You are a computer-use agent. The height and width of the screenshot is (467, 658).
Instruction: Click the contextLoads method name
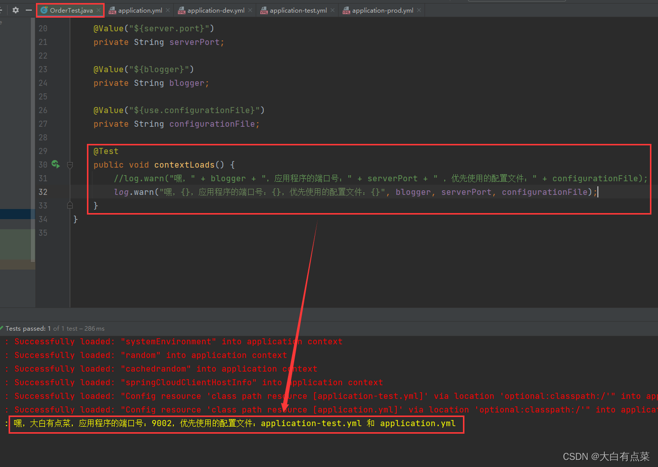coord(184,165)
